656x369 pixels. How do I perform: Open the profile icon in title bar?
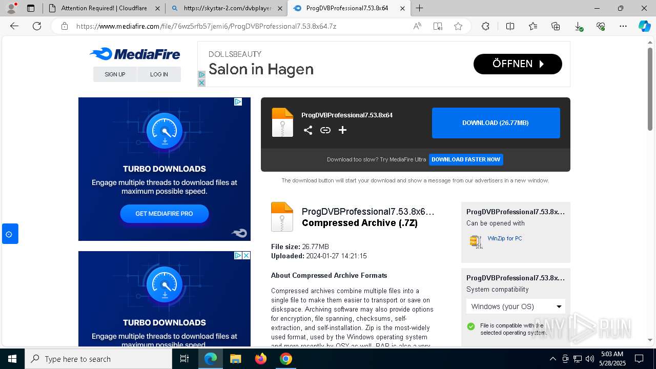pyautogui.click(x=11, y=8)
